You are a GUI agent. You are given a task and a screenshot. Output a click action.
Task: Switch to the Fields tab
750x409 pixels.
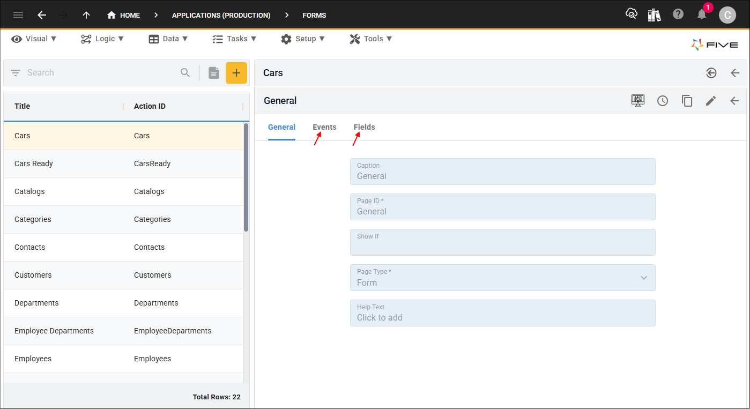[x=364, y=128]
